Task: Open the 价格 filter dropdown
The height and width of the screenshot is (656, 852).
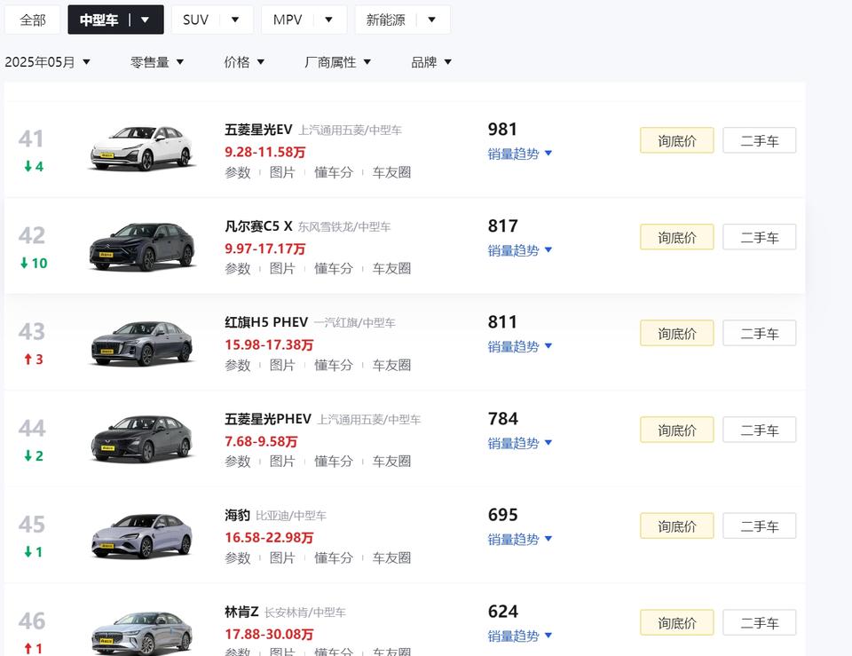Action: pyautogui.click(x=244, y=62)
